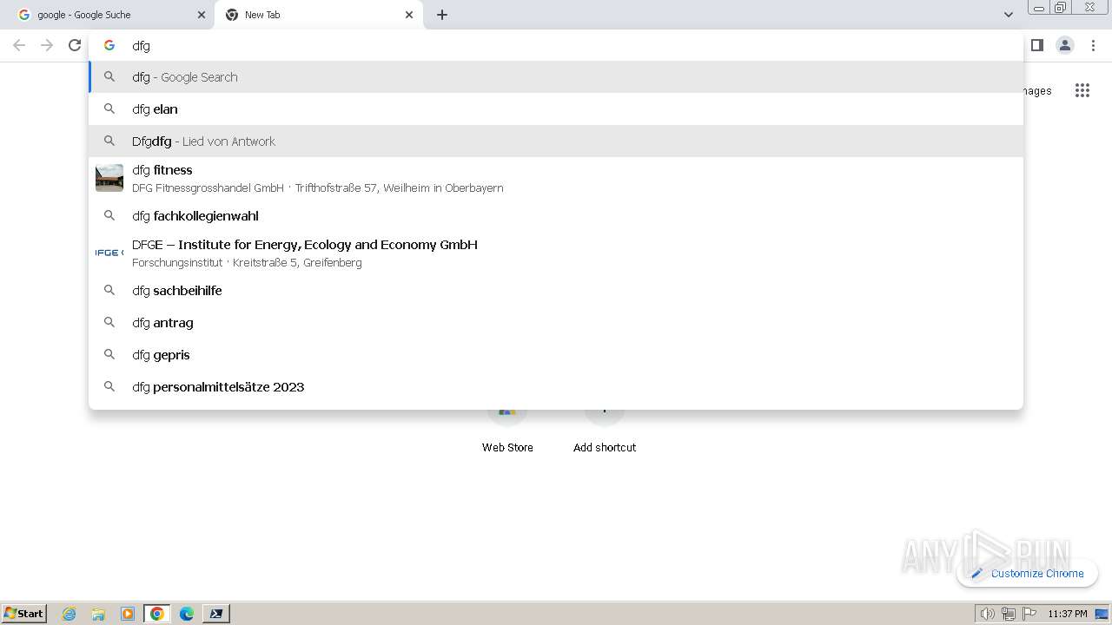Choose 'dfg fachkollegienwahl' suggestion

point(556,216)
